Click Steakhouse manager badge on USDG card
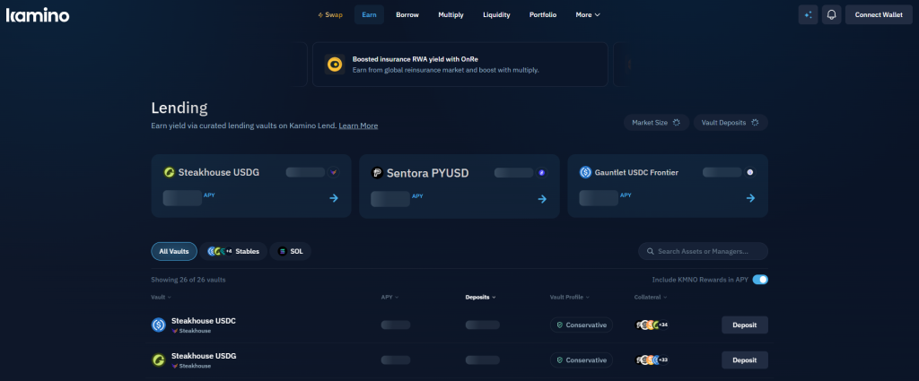The image size is (919, 381). [x=333, y=172]
